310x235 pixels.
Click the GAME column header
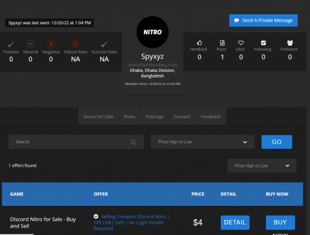pyautogui.click(x=17, y=194)
